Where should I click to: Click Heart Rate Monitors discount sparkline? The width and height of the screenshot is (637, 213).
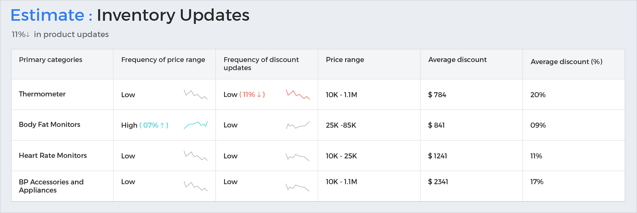(x=298, y=157)
